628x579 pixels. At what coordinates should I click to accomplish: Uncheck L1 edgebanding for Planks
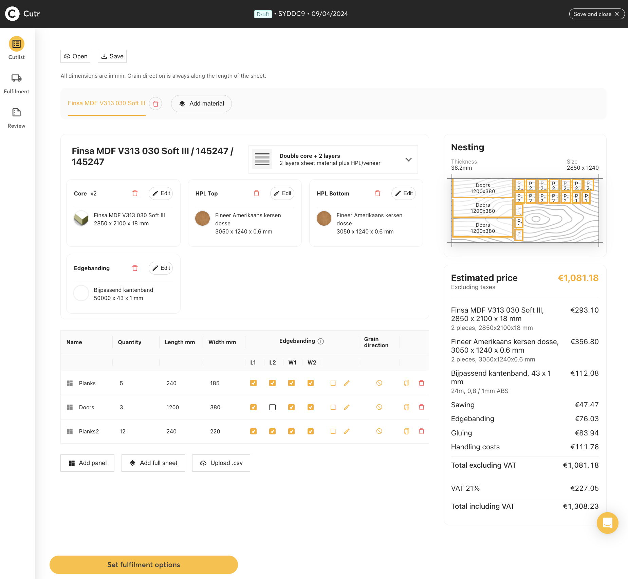[253, 383]
